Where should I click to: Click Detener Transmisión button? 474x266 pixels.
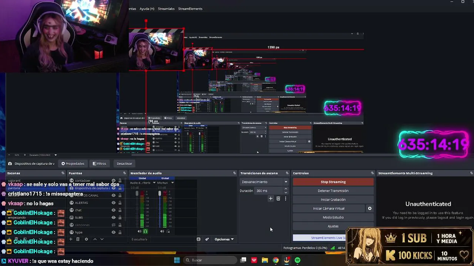[x=333, y=191]
